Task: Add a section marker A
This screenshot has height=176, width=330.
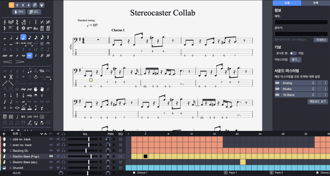Action: (x=42, y=117)
